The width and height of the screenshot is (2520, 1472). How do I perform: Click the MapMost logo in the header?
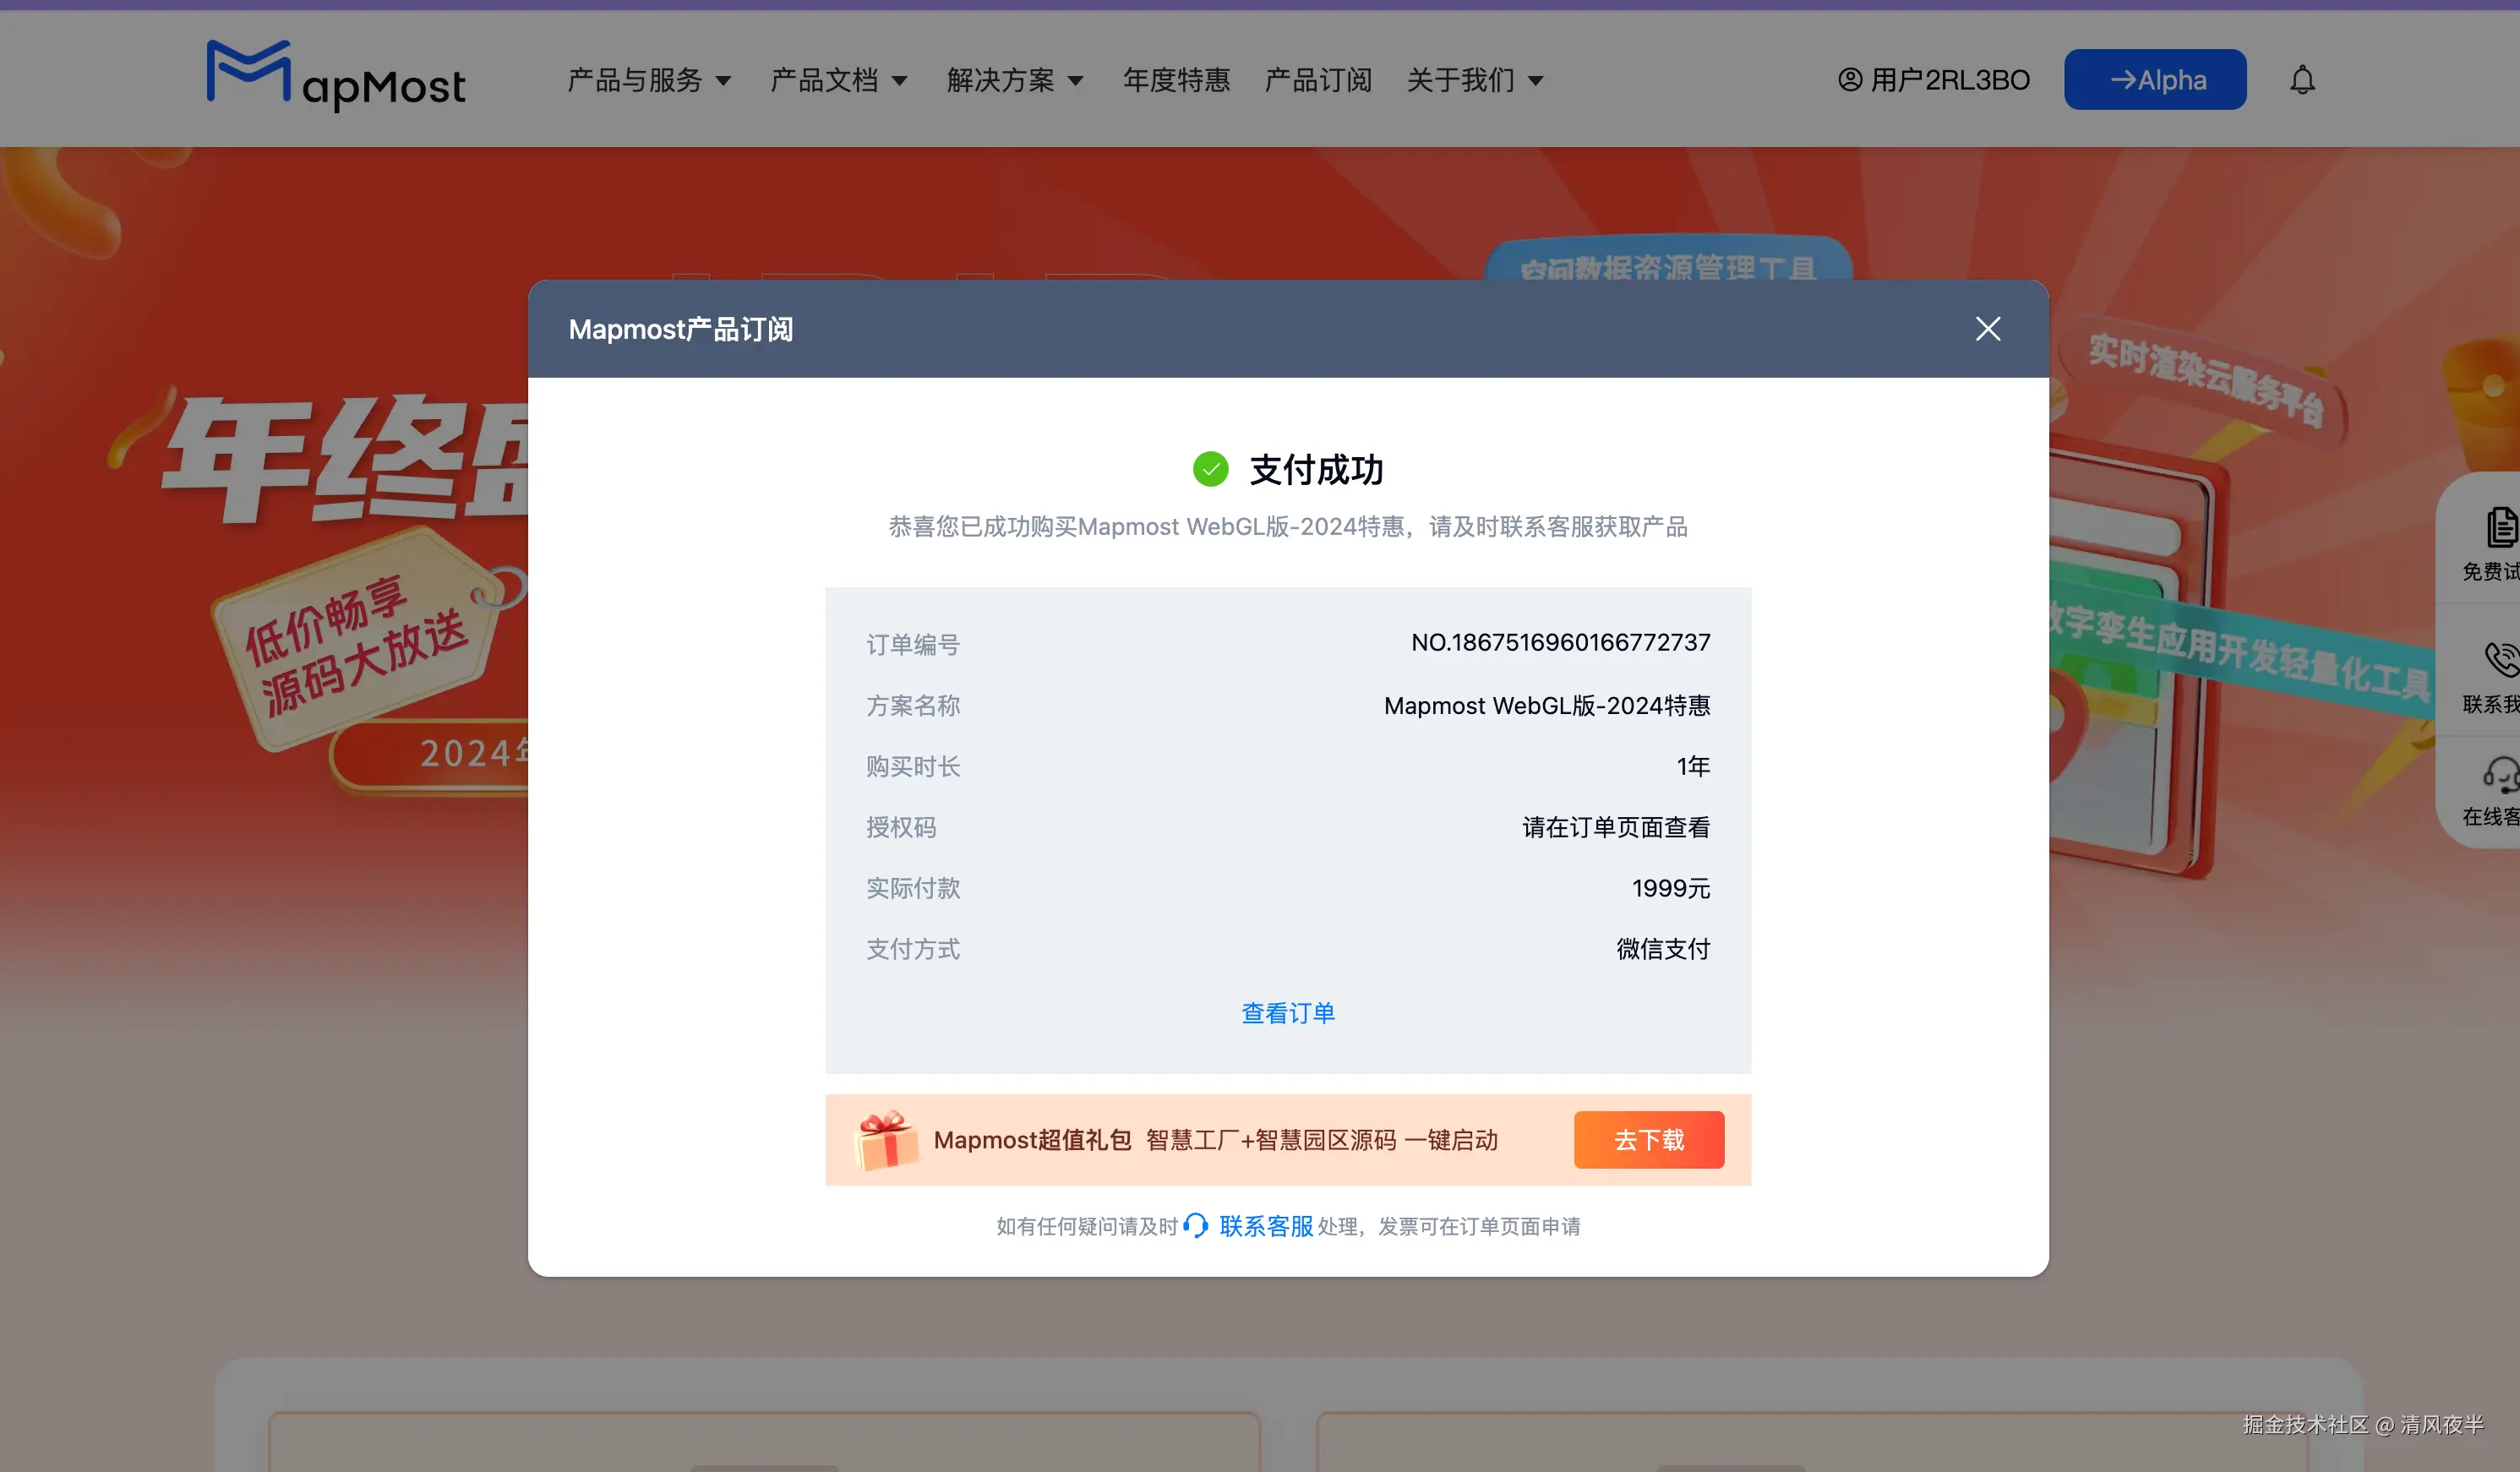336,76
